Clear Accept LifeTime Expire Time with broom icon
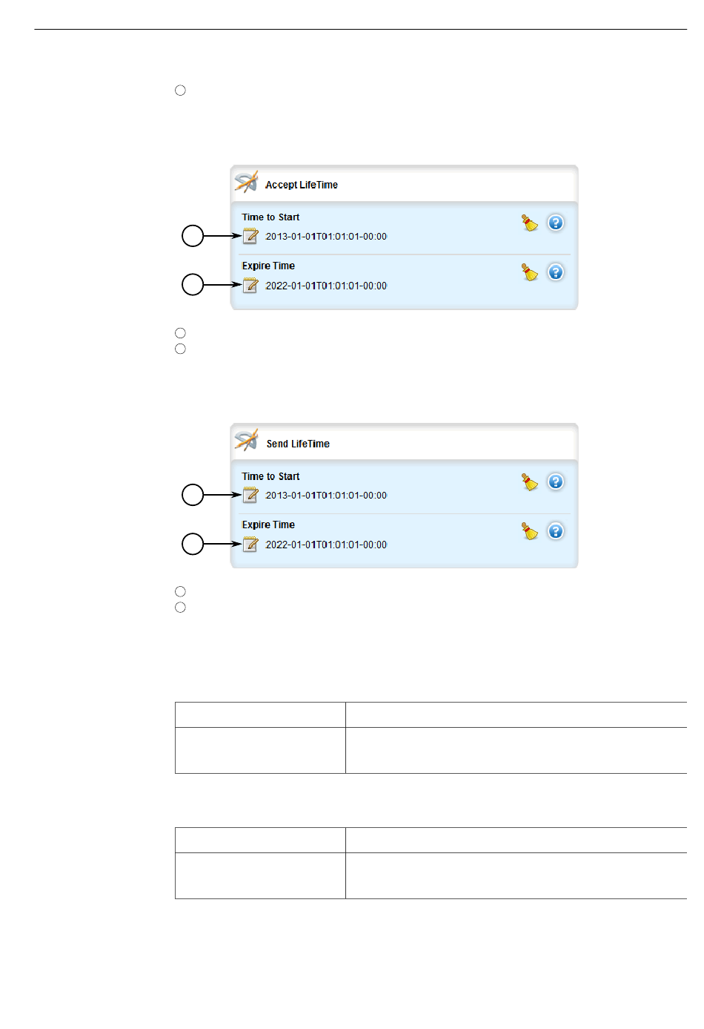704x1029 pixels. 530,272
